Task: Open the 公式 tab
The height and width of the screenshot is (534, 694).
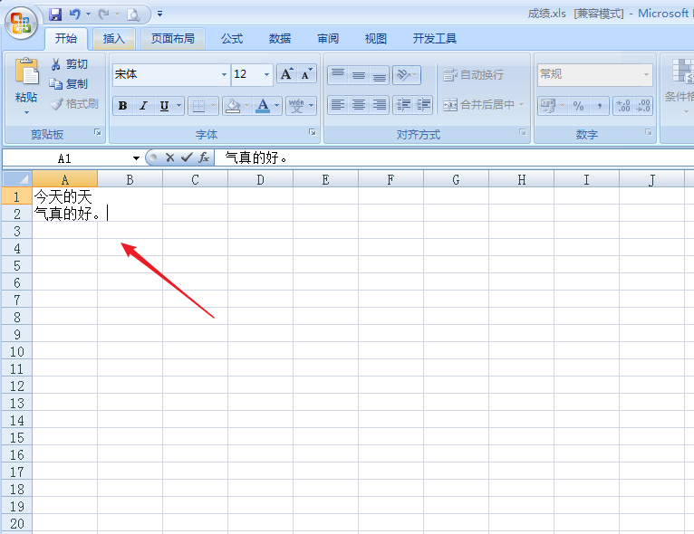Action: (232, 39)
